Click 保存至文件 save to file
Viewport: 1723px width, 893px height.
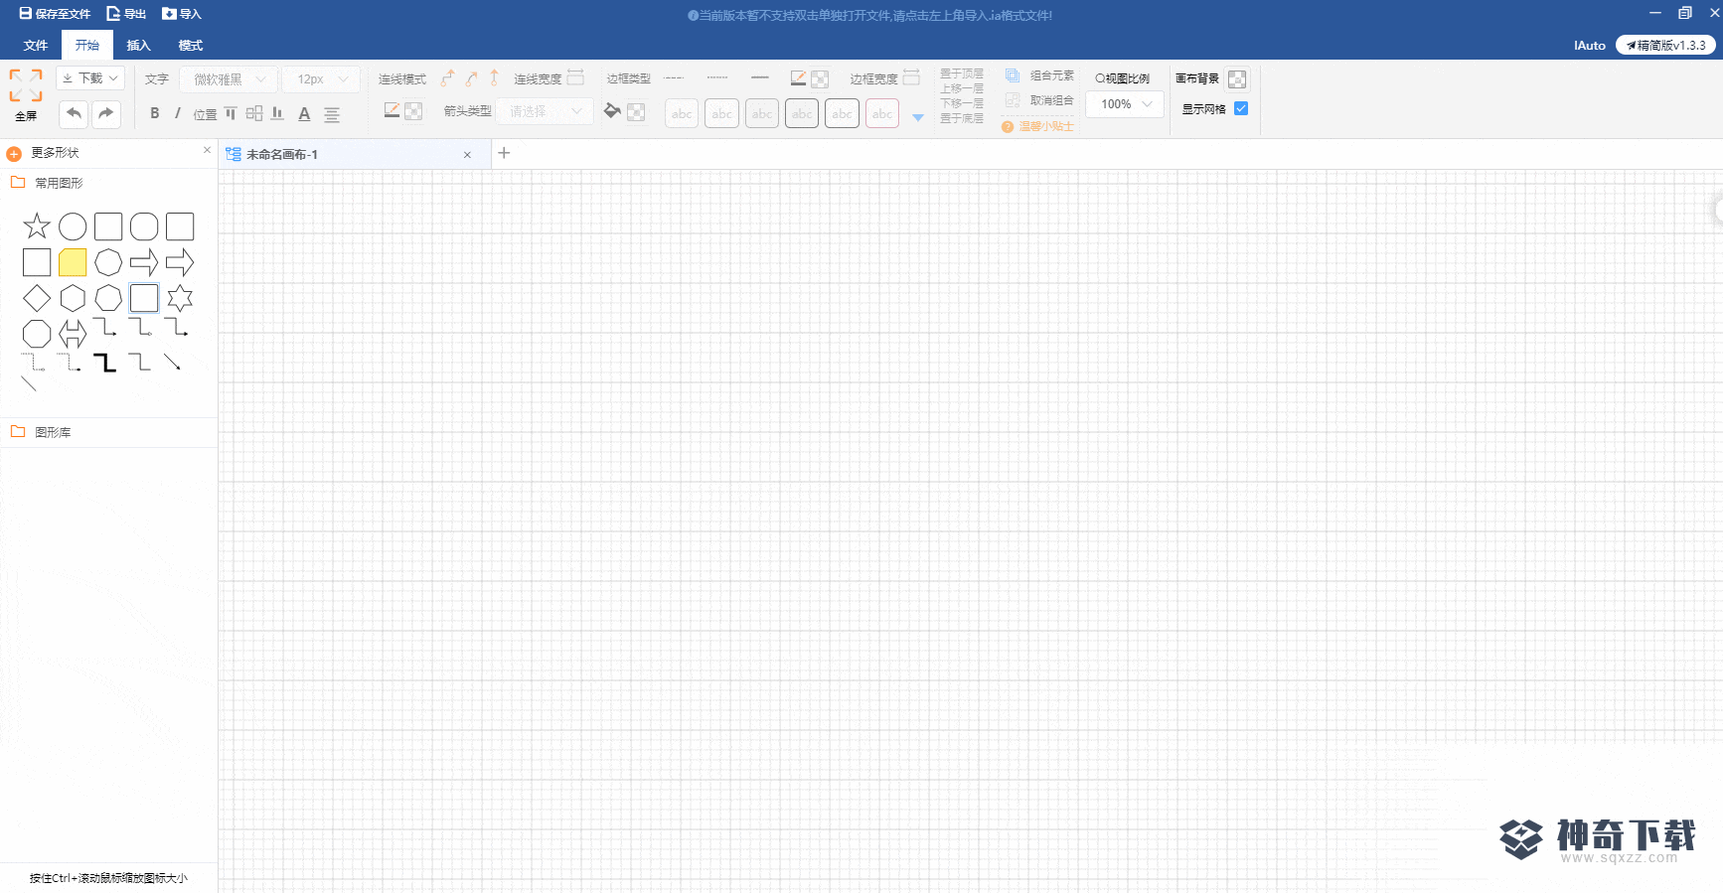[x=55, y=14]
